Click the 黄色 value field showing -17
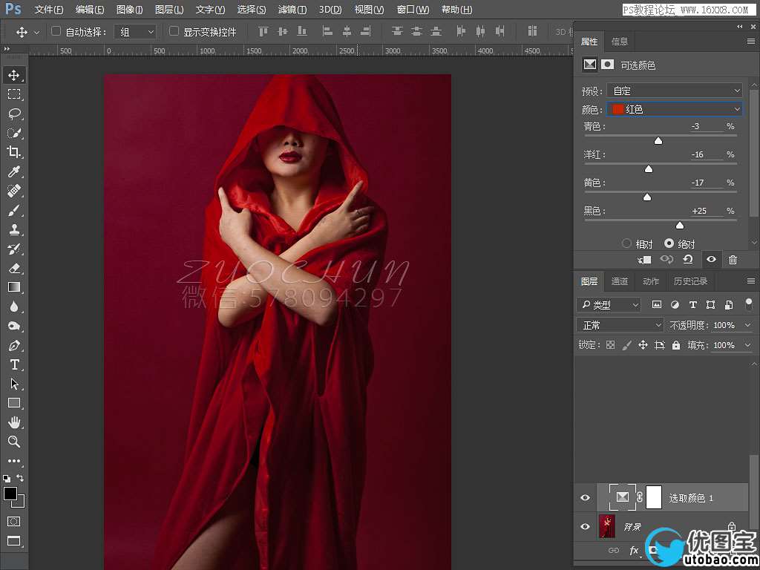The width and height of the screenshot is (760, 570). (707, 183)
